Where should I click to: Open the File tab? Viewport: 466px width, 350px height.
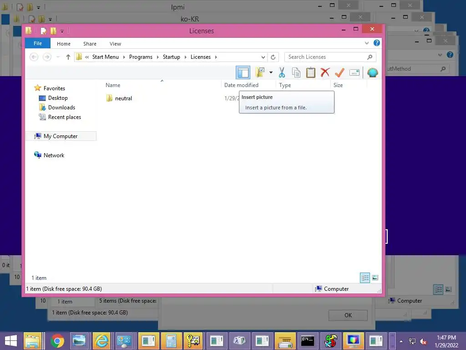pyautogui.click(x=38, y=43)
